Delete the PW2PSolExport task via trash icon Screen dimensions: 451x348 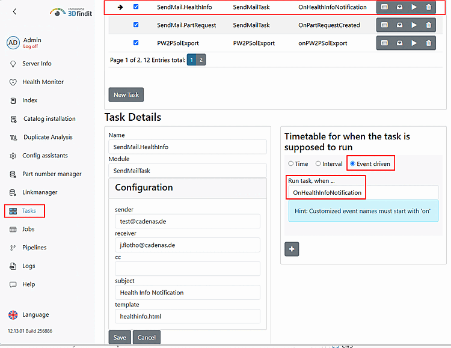[429, 43]
